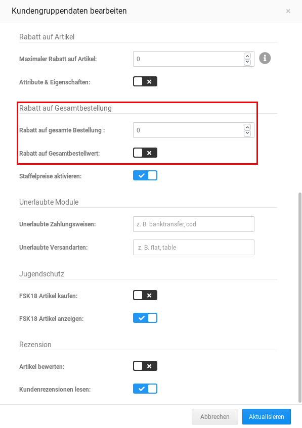Image resolution: width=302 pixels, height=428 pixels.
Task: Decrease Maximaler Rabatt auf Artikel value
Action: [247, 61]
